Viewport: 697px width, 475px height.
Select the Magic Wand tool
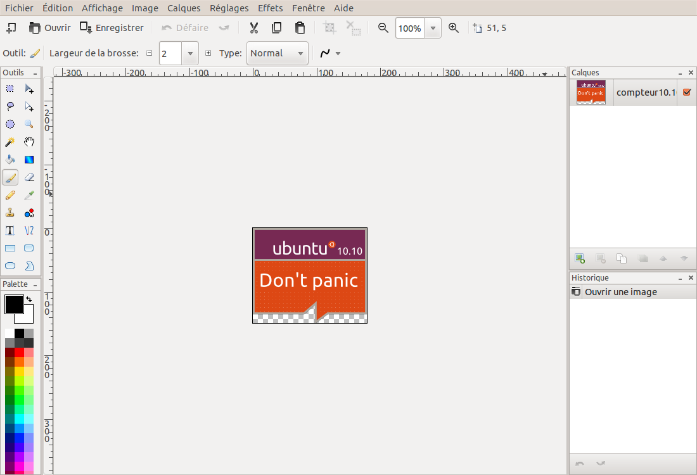10,142
